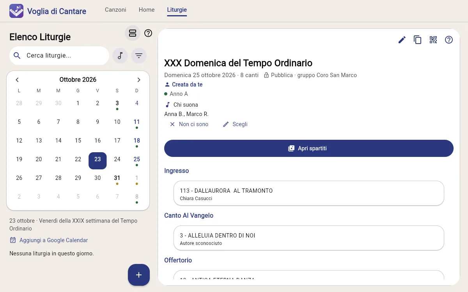Select September 28 in the calendar

coord(19,103)
